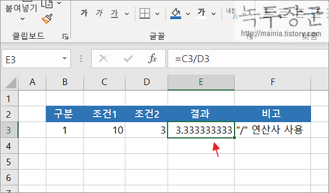
Task: Select cell B3 containing 1
Action: [65, 130]
